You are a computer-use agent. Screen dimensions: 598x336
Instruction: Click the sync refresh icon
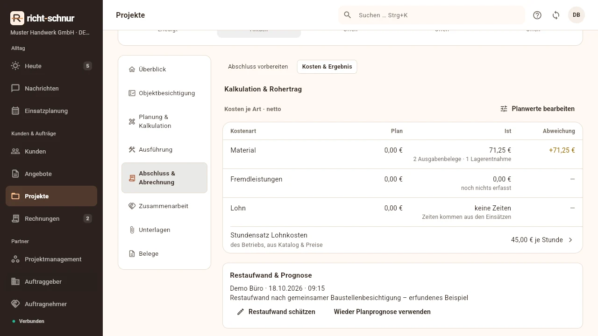coord(556,15)
